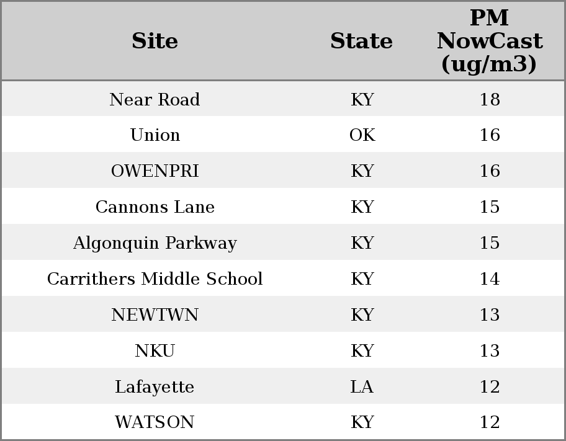This screenshot has width=566, height=441.
Task: Click the Algonquin Parkway row label
Action: [x=155, y=243]
